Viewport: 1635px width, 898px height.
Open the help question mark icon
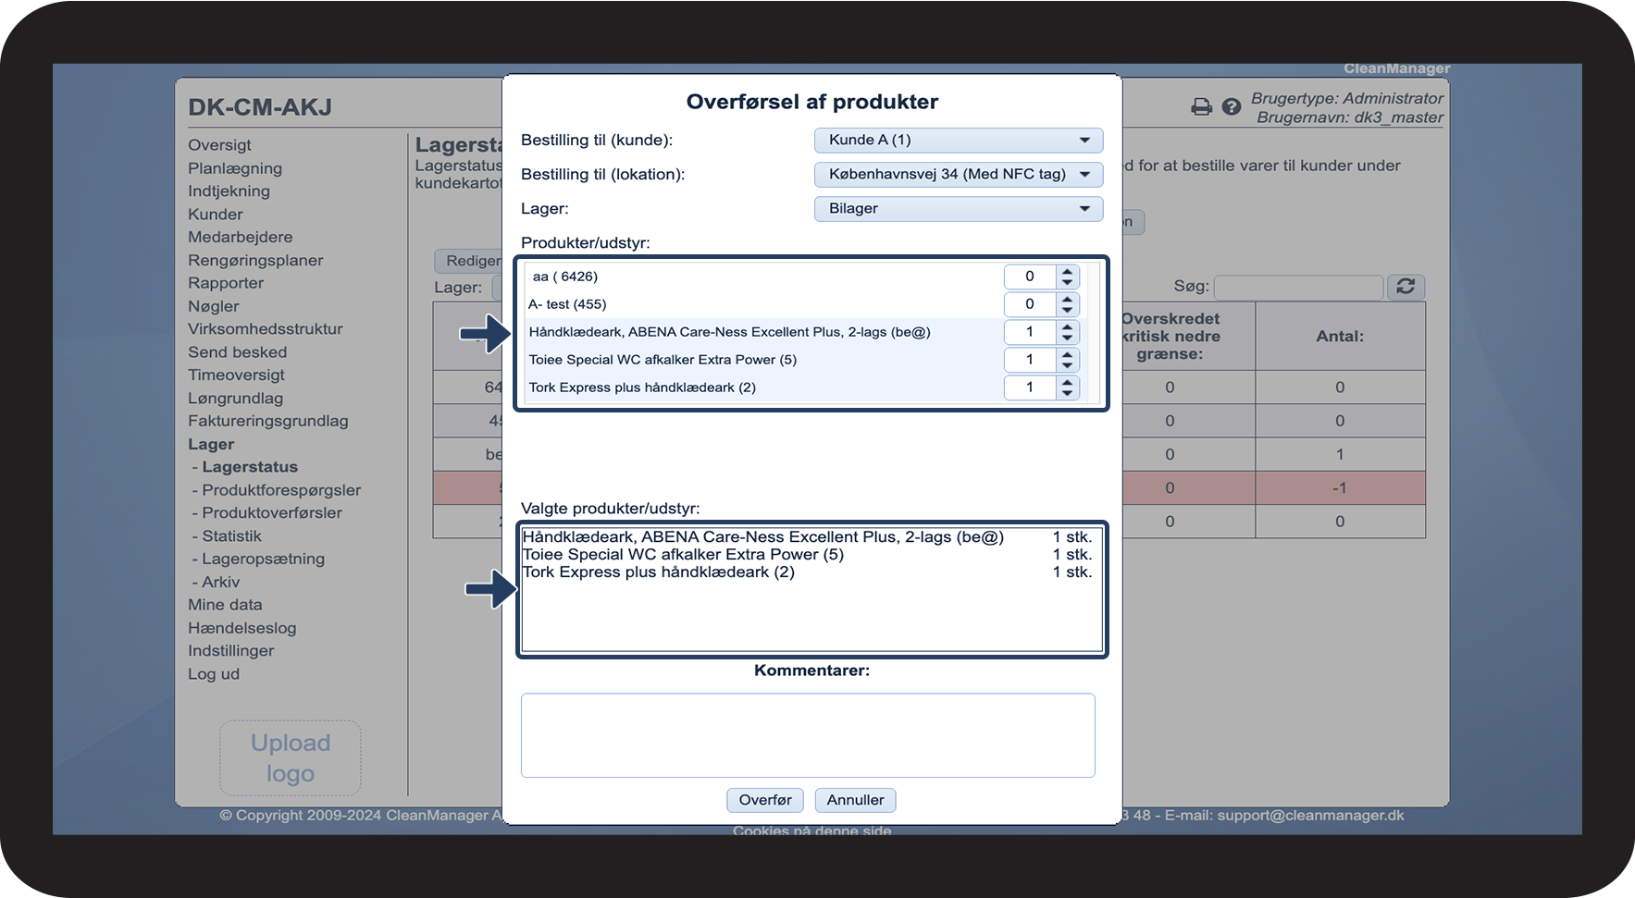coord(1231,106)
